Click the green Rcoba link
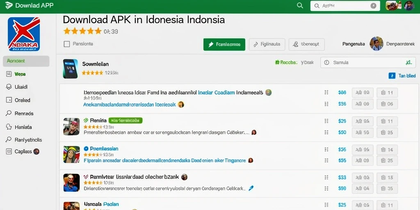 (x=286, y=62)
